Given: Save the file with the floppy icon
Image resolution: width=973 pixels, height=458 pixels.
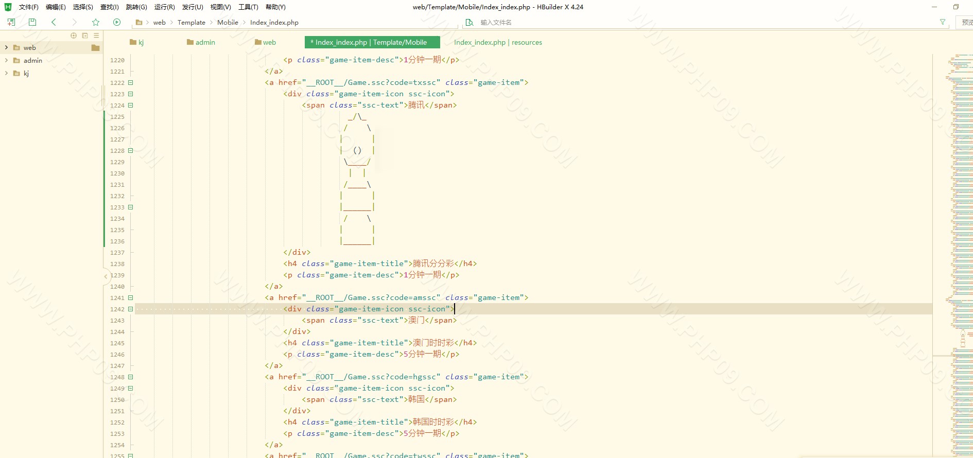Looking at the screenshot, I should click(x=32, y=22).
